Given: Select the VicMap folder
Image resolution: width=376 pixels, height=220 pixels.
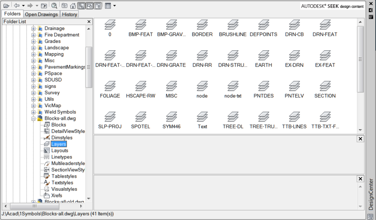Looking at the screenshot, I should tap(53, 106).
